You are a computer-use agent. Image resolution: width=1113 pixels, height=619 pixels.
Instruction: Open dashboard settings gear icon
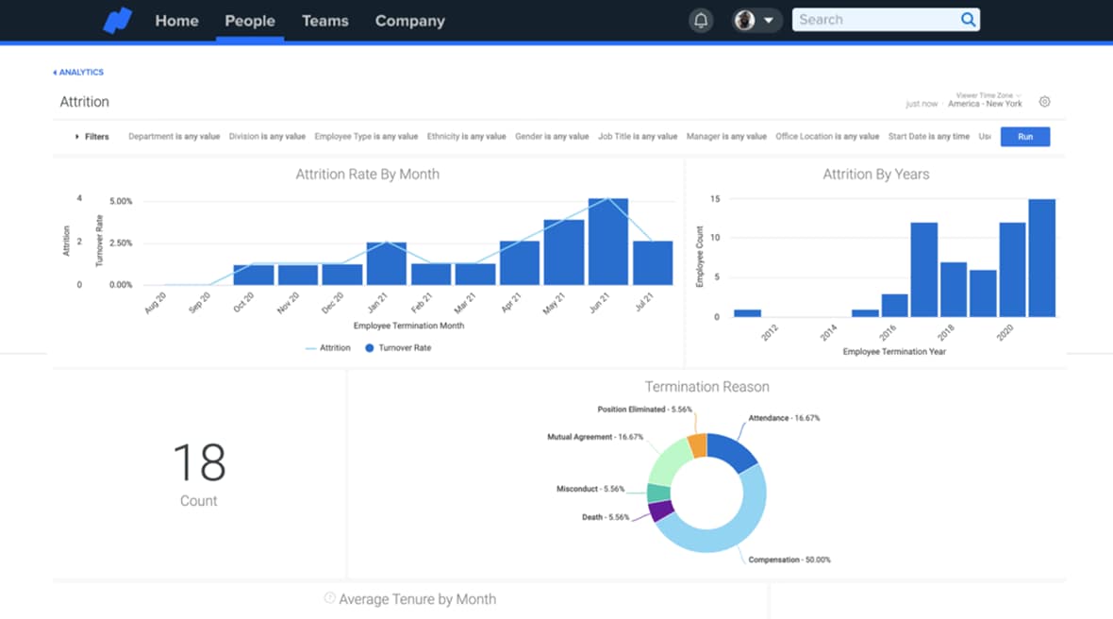1044,102
